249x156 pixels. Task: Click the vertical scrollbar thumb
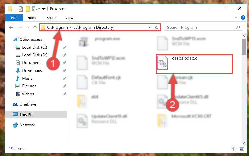pyautogui.click(x=244, y=47)
